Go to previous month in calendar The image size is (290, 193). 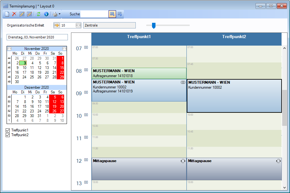point(9,49)
